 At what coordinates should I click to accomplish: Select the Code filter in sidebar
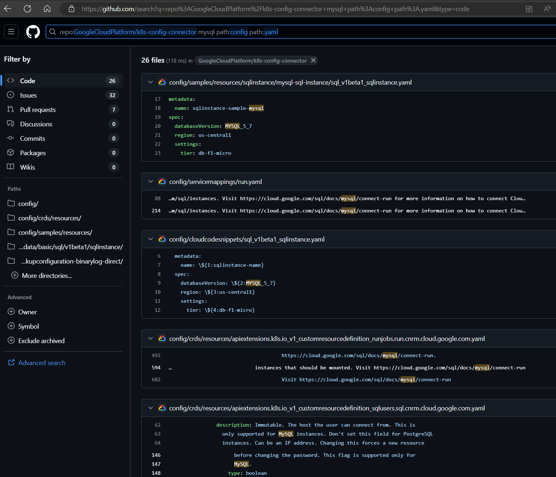[x=63, y=81]
